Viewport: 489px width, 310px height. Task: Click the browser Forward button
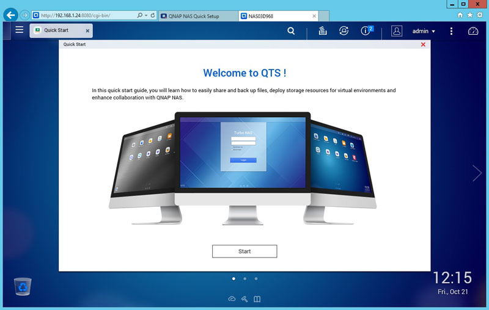pyautogui.click(x=24, y=15)
